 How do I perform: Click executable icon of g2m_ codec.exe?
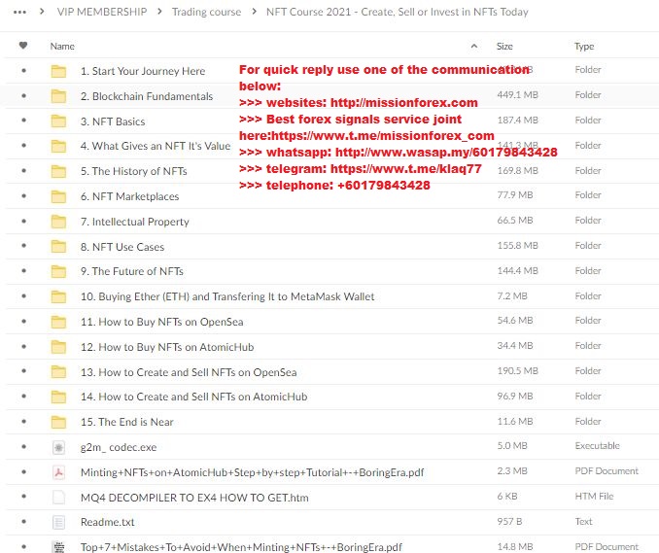point(58,447)
